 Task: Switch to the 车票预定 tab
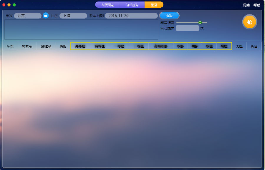[x=107, y=5]
